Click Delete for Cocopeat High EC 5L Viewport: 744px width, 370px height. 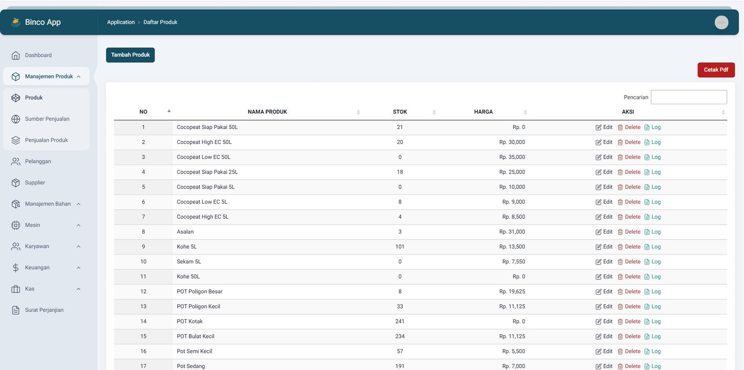[x=629, y=217]
